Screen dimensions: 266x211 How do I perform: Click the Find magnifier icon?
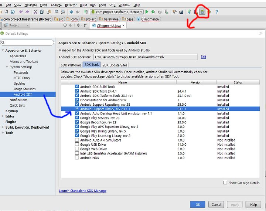click(x=57, y=12)
